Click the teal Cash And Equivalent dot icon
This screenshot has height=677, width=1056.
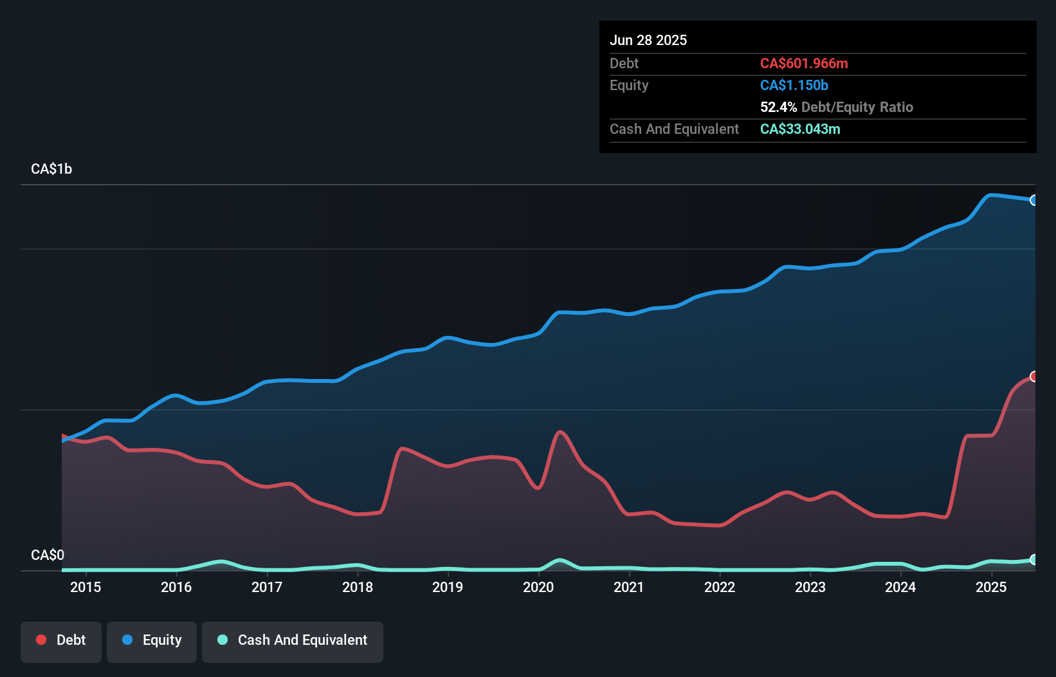[x=221, y=640]
